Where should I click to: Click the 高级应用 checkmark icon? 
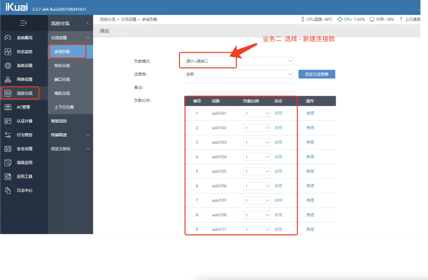pos(8,162)
